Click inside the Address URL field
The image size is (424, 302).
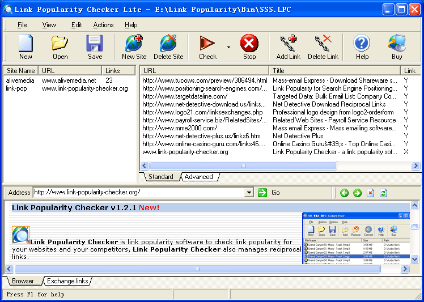pyautogui.click(x=139, y=193)
